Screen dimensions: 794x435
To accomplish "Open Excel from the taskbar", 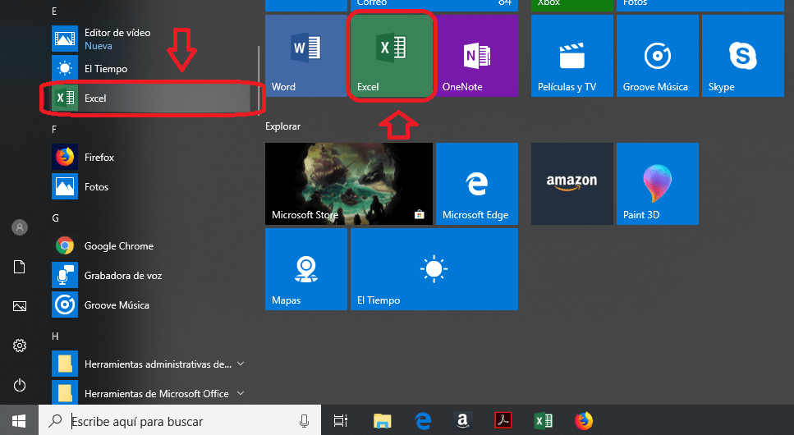I will coord(544,420).
